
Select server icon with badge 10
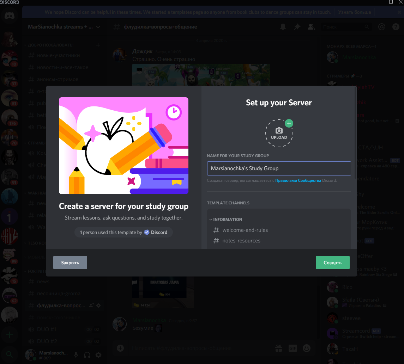[x=10, y=58]
